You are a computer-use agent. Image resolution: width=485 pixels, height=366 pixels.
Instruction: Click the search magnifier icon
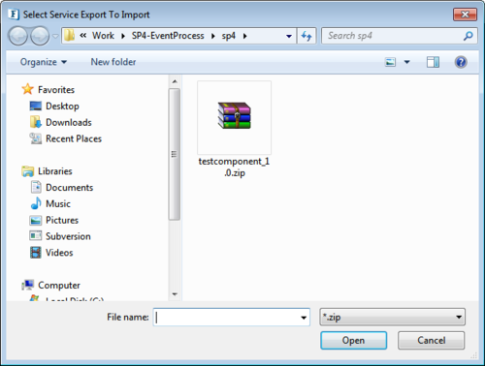point(468,36)
